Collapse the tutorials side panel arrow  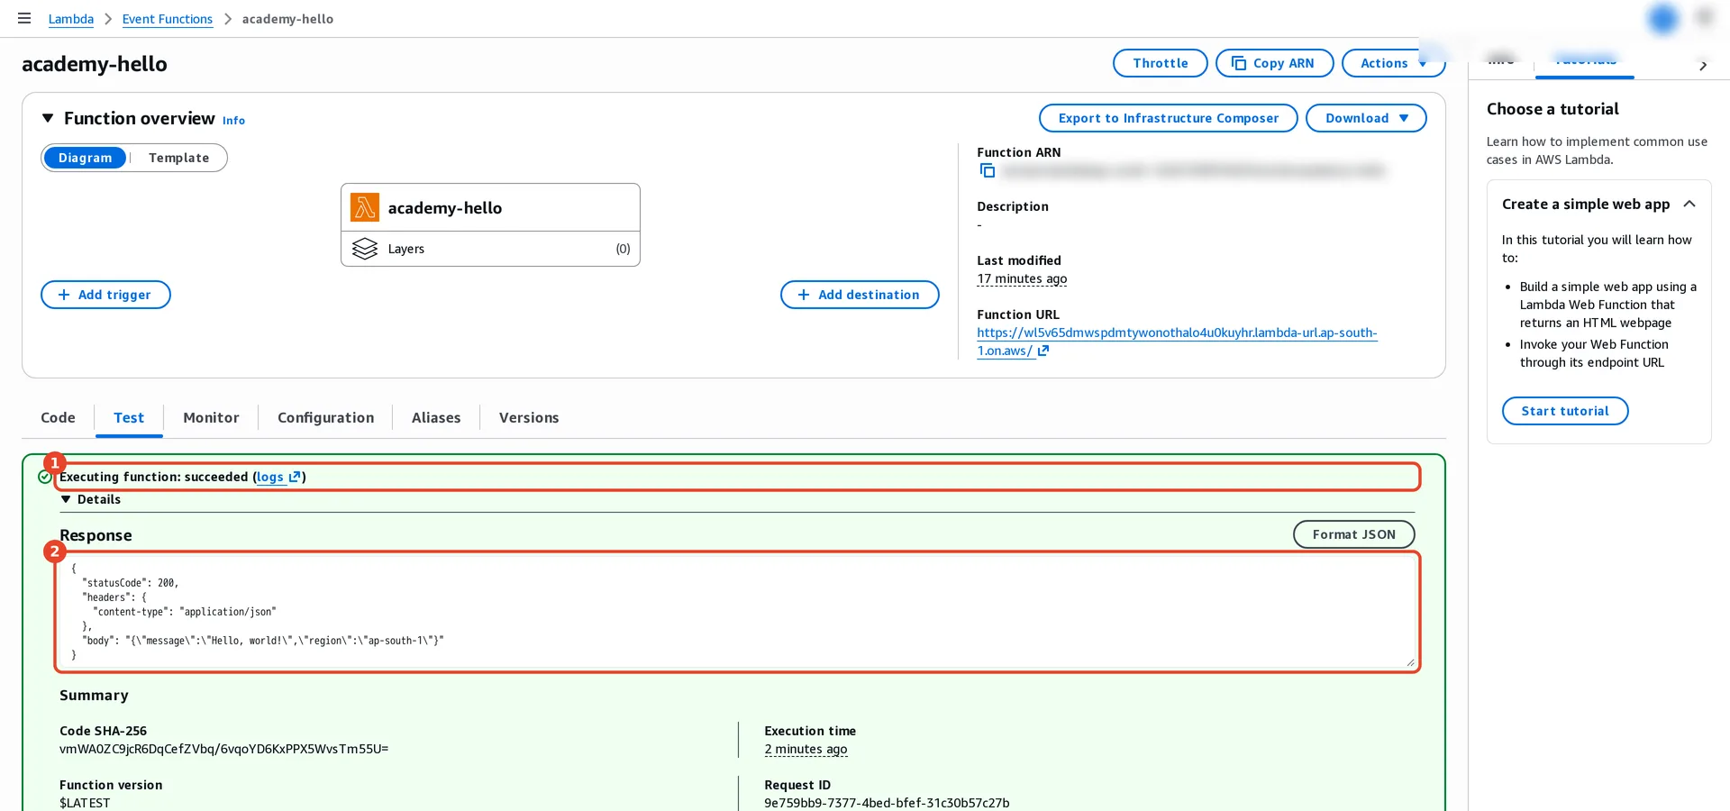pos(1703,65)
